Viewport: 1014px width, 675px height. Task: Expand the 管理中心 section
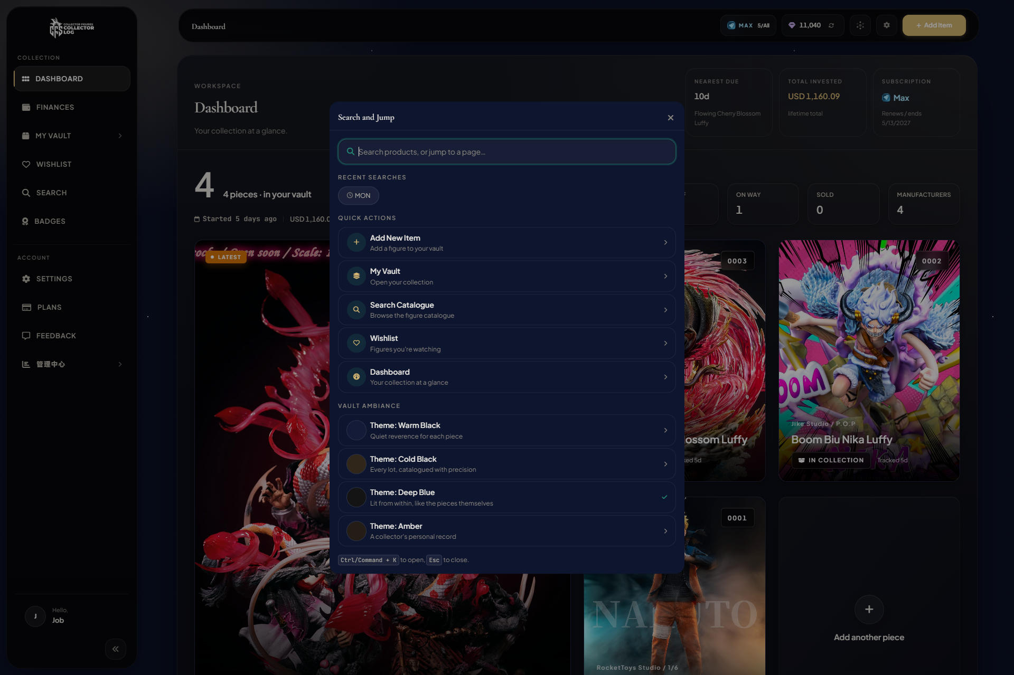[x=119, y=364]
